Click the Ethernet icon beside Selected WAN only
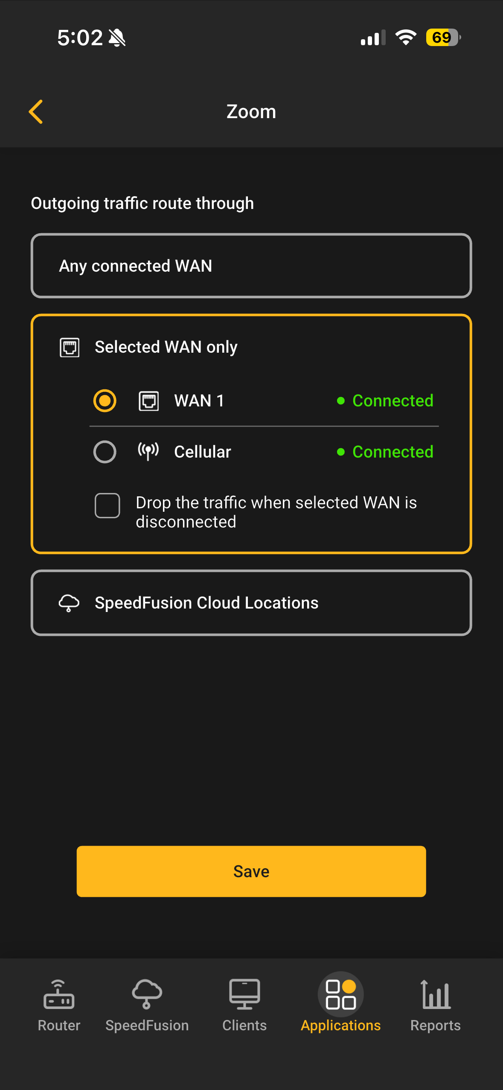503x1090 pixels. tap(70, 348)
